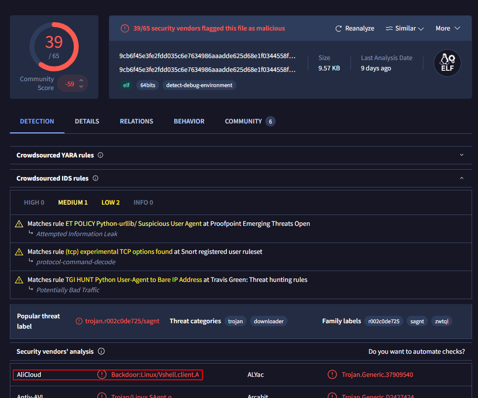This screenshot has width=478, height=398.
Task: Click the detection score circle showing 39
Action: pyautogui.click(x=54, y=46)
